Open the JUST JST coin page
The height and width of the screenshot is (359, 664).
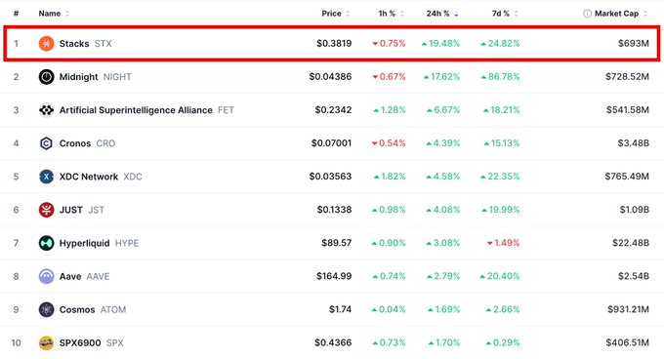click(x=82, y=210)
